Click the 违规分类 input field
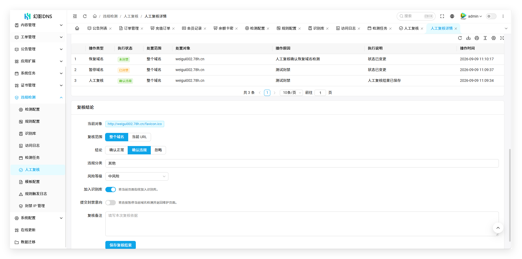 coord(302,163)
